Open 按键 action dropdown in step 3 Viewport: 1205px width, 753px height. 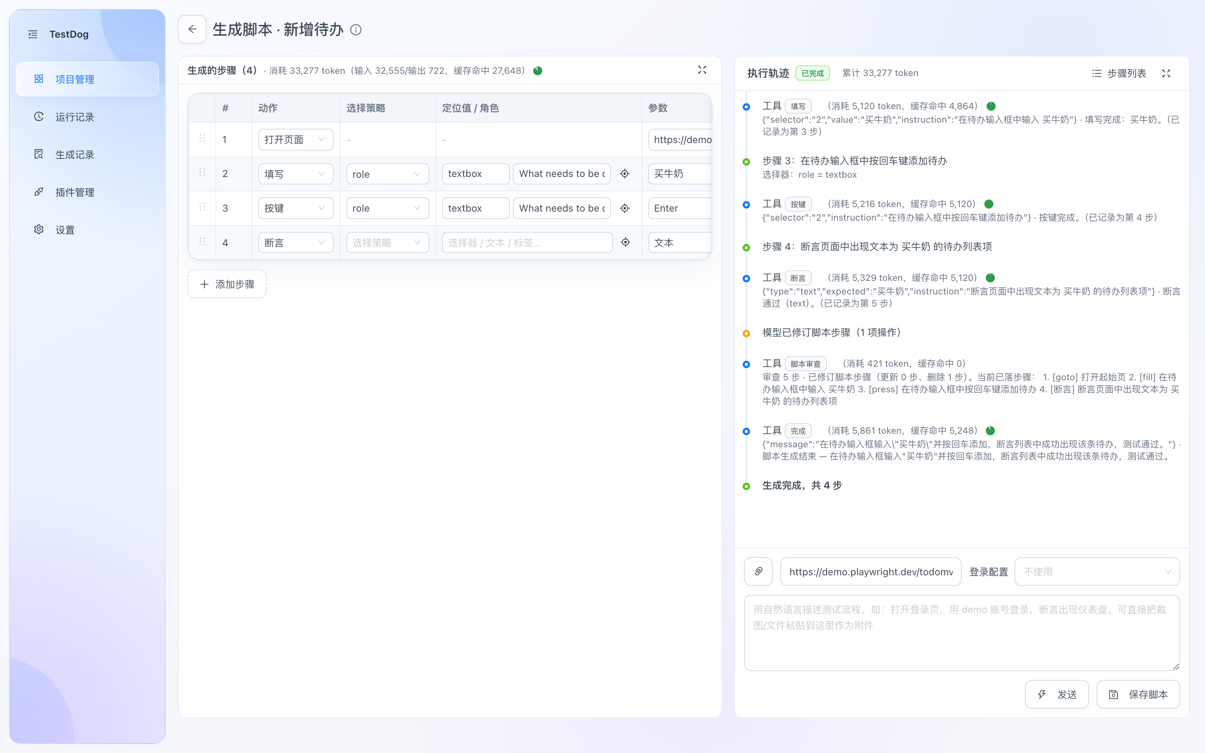click(296, 208)
